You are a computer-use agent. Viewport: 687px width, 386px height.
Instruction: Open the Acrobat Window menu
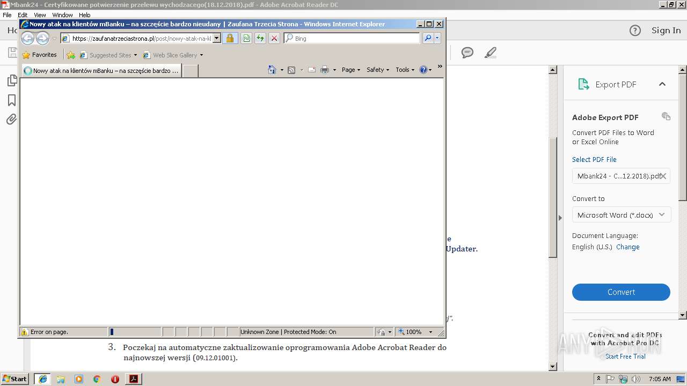(62, 15)
